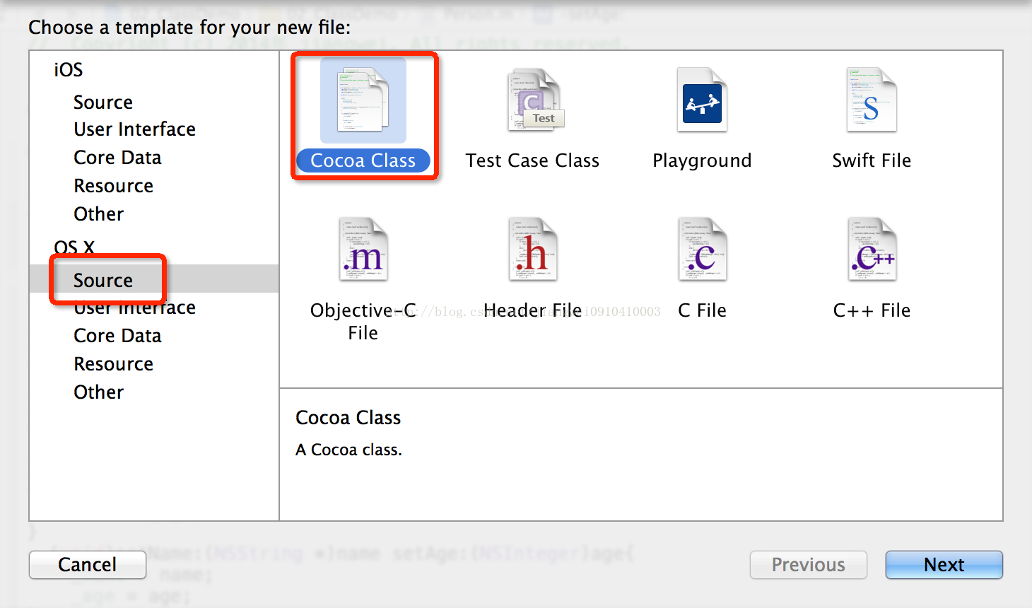The height and width of the screenshot is (608, 1032).
Task: Choose Resource under OS X
Action: (x=114, y=364)
